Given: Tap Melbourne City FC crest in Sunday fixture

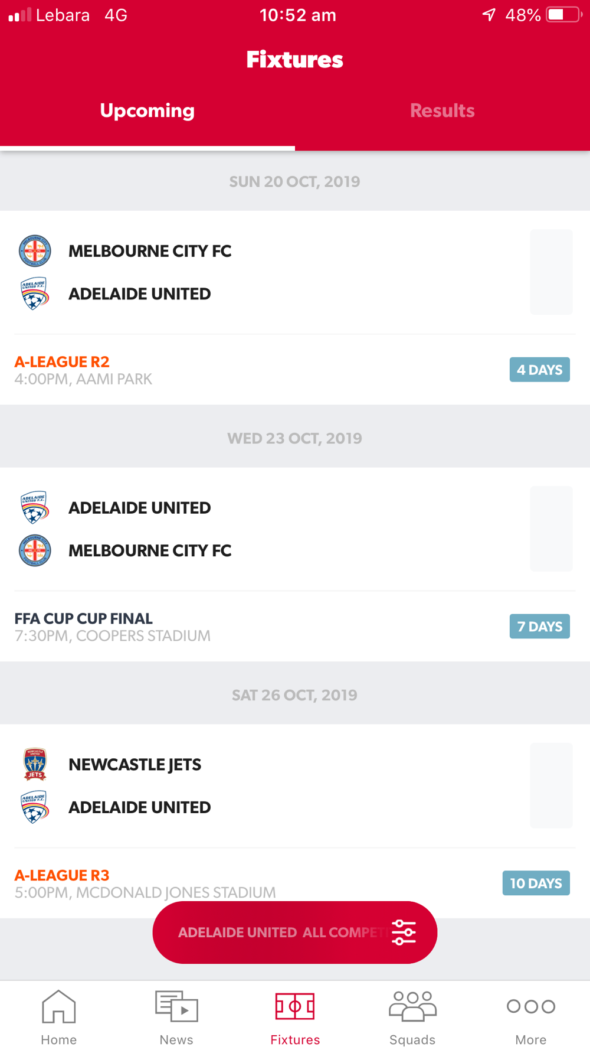Looking at the screenshot, I should point(35,251).
